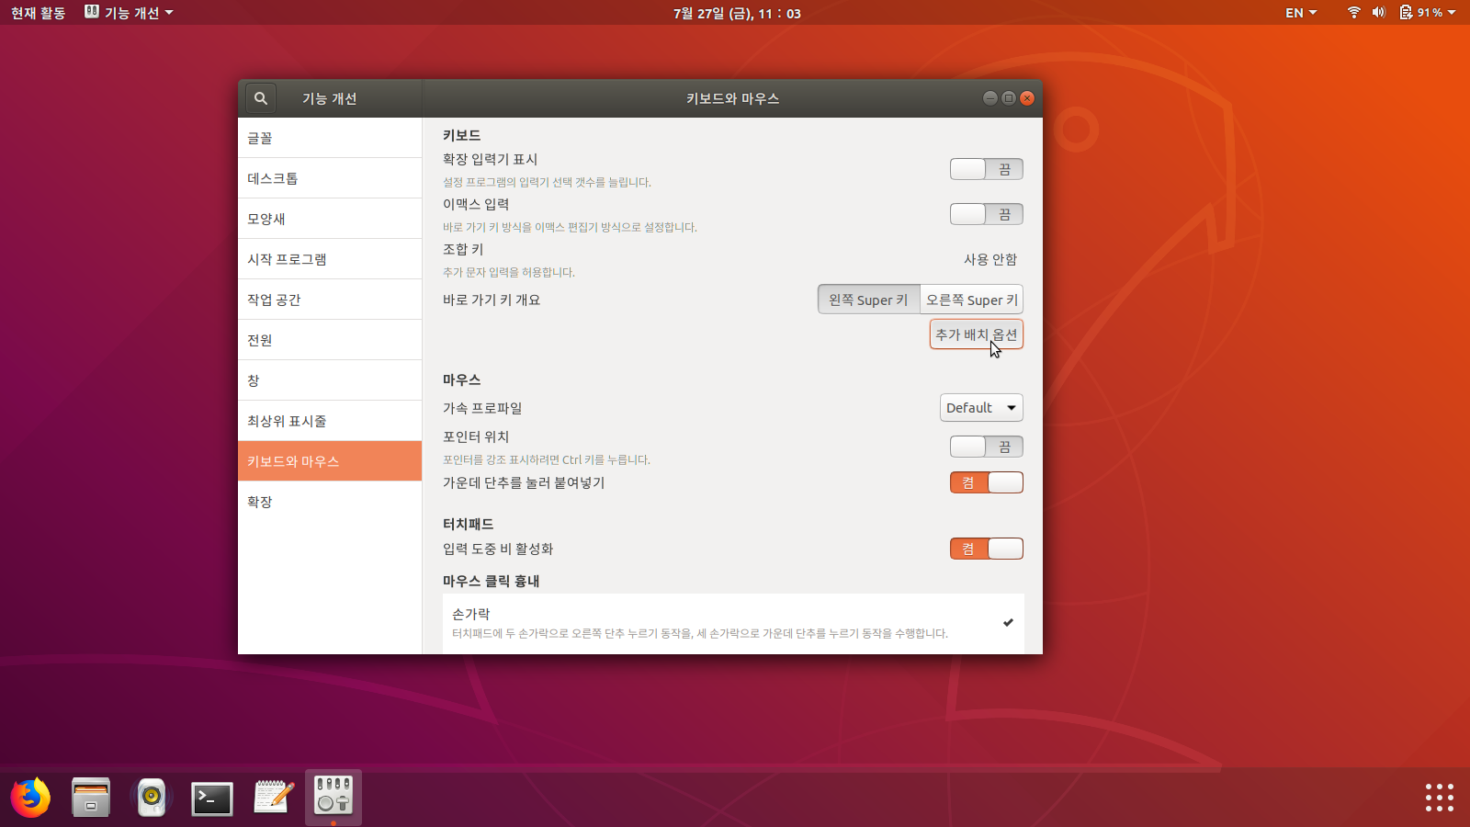Open Firefox from the dock
1470x827 pixels.
(30, 797)
